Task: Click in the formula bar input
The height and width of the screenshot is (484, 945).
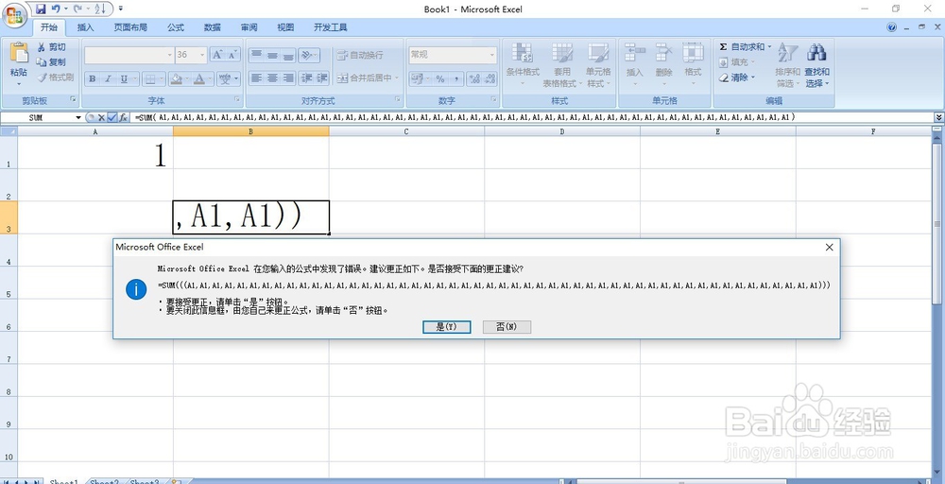Action: pyautogui.click(x=533, y=117)
